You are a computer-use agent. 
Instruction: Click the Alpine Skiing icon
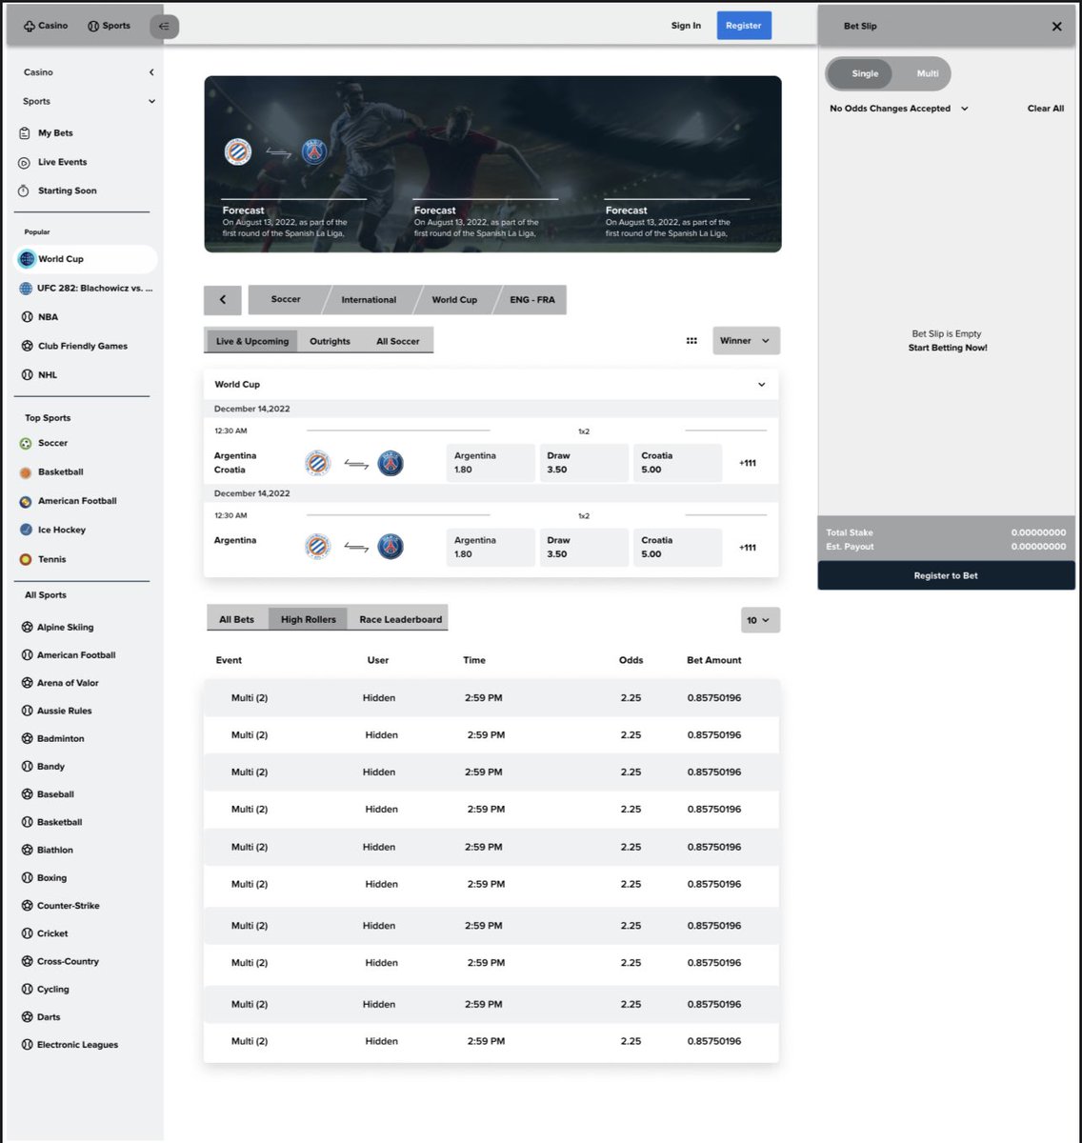27,627
